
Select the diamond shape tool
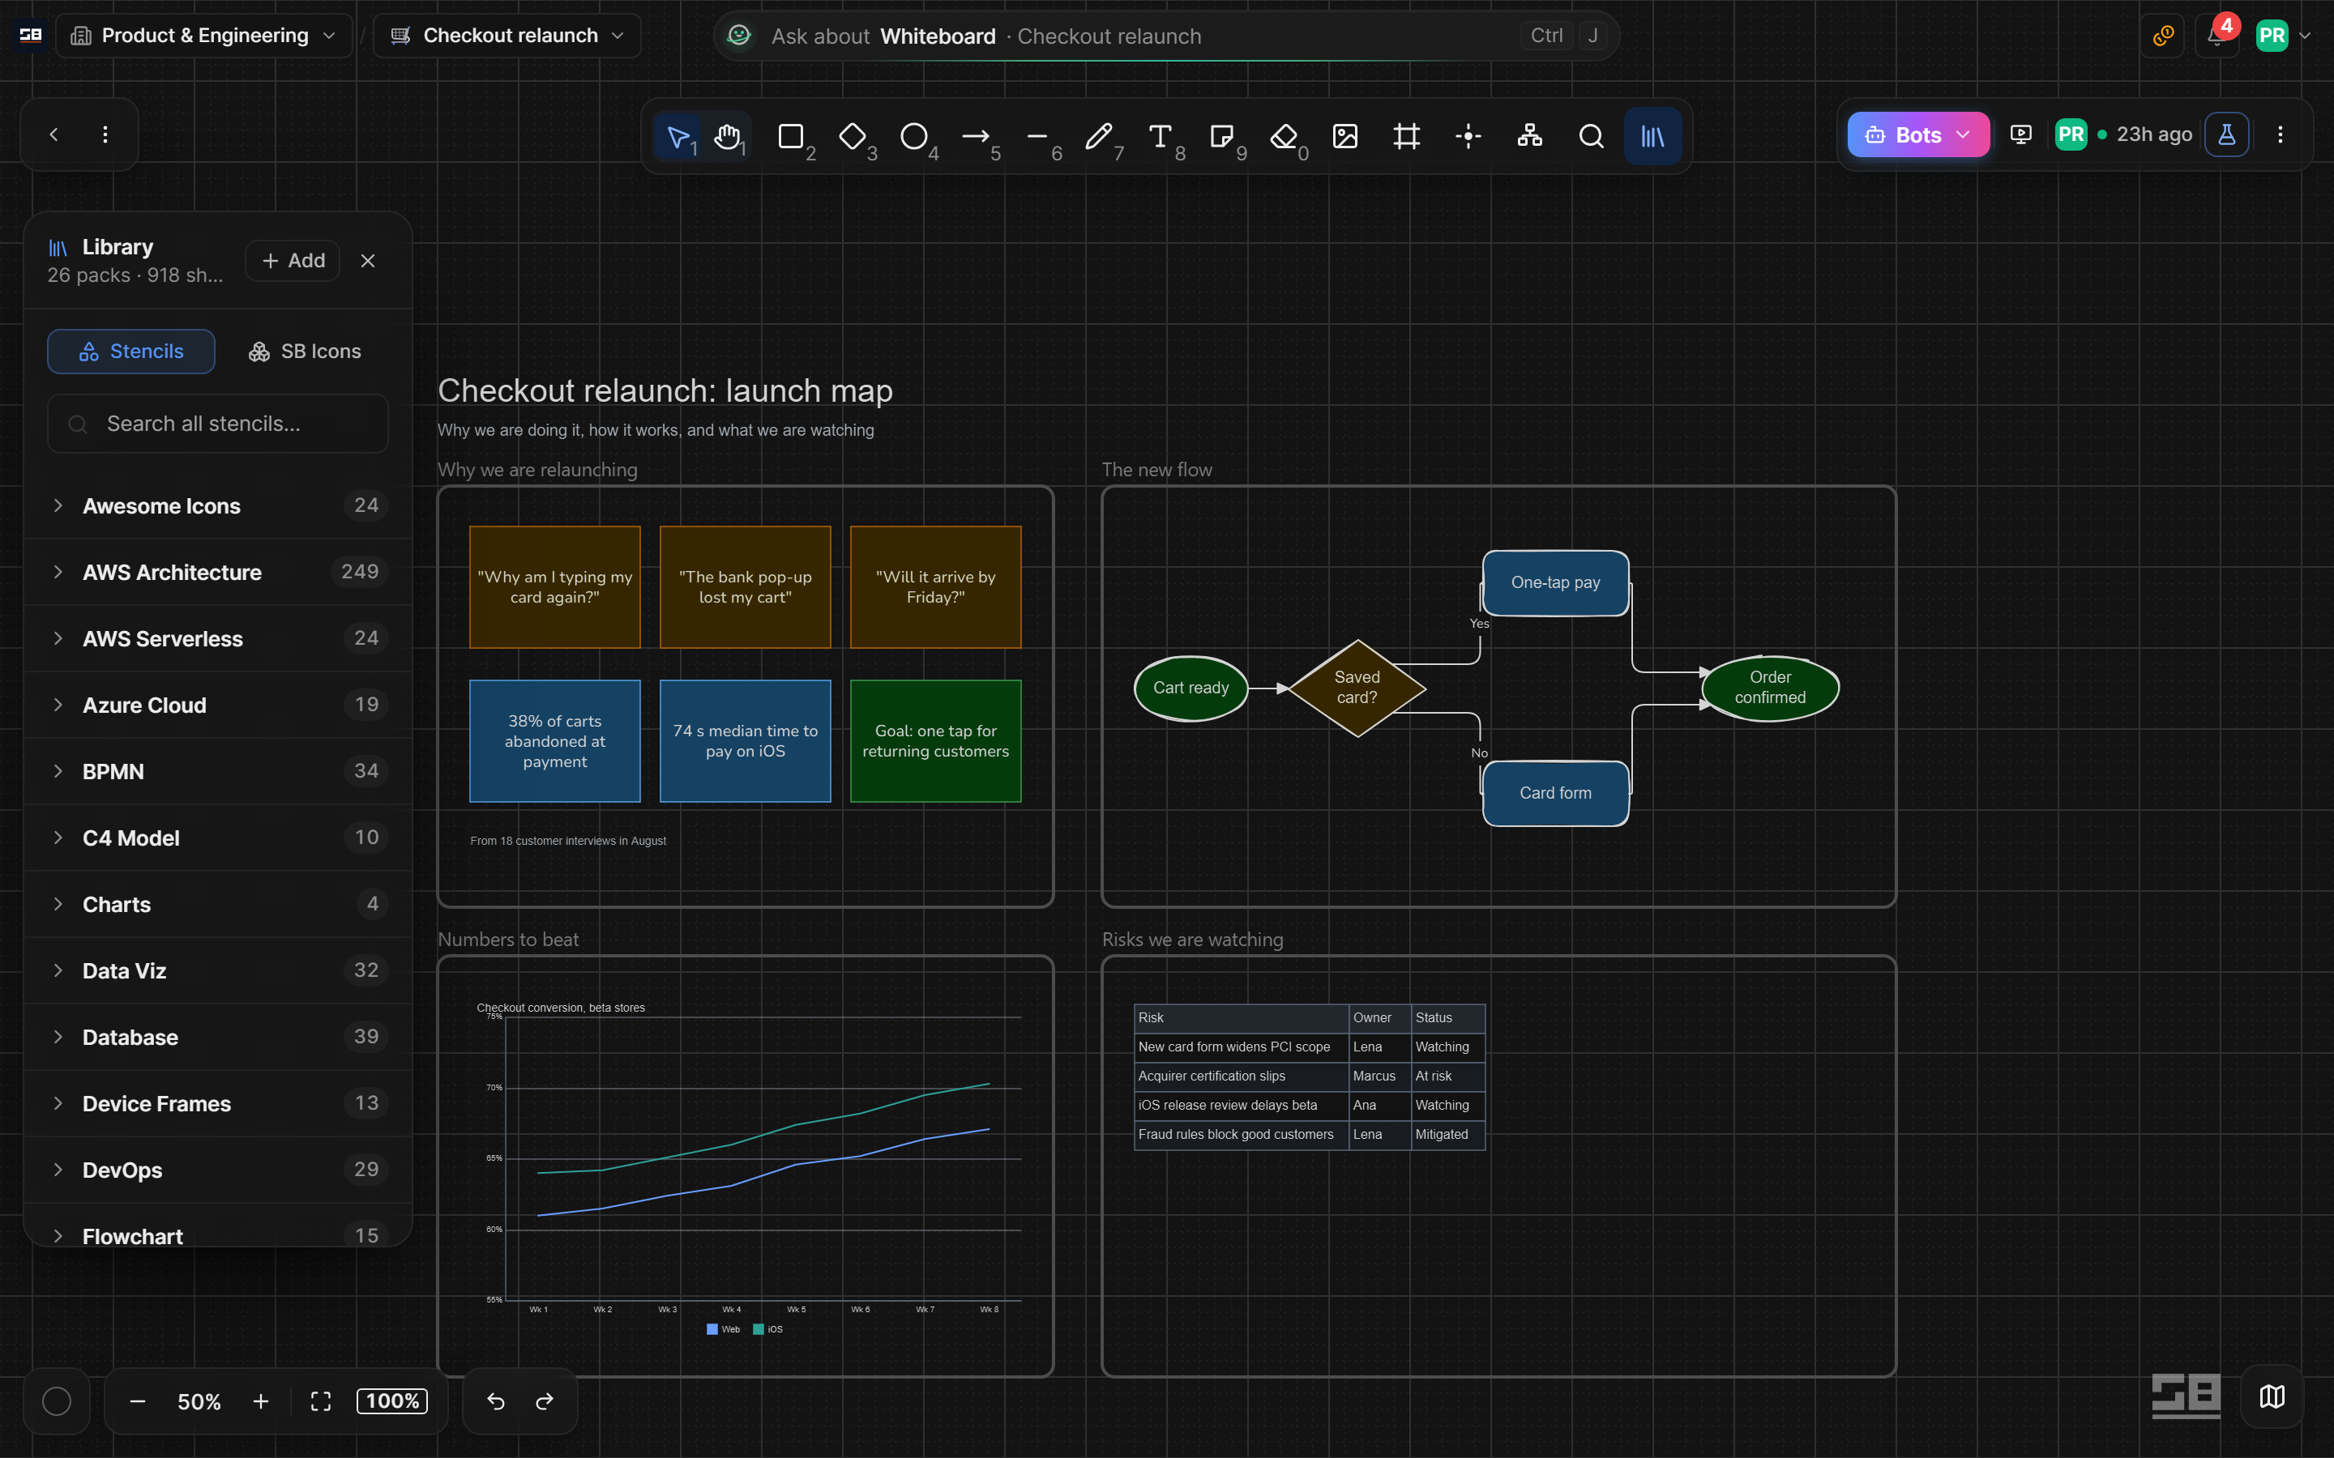pyautogui.click(x=853, y=136)
